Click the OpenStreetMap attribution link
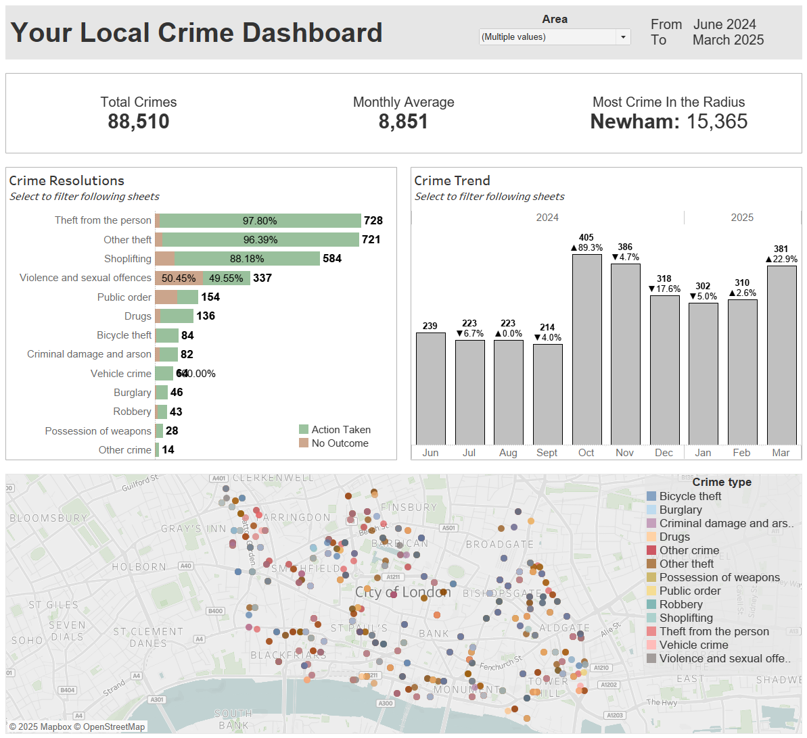 point(109,727)
